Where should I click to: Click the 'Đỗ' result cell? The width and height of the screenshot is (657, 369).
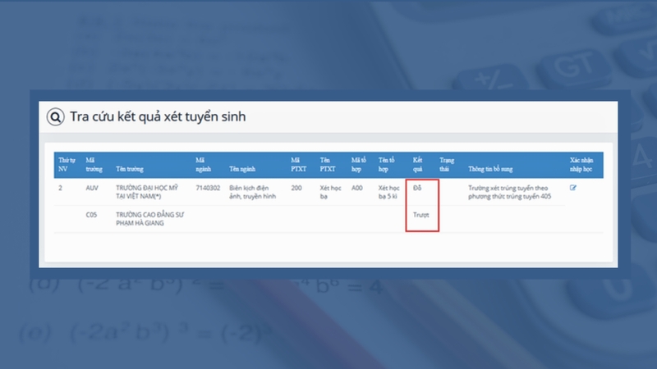pyautogui.click(x=417, y=188)
